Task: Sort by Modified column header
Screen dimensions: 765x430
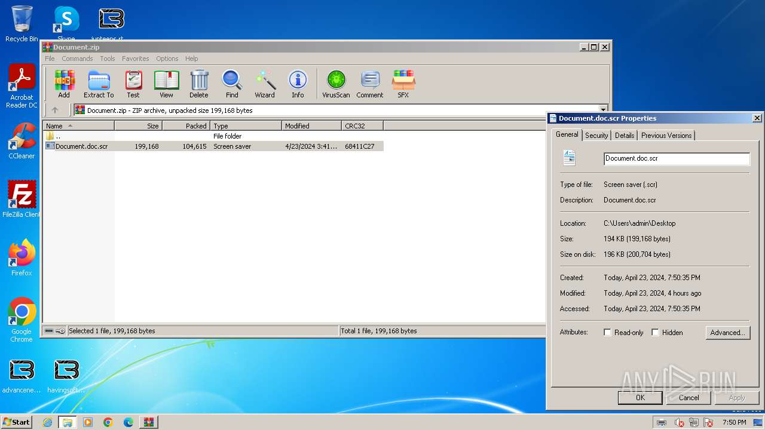Action: [311, 125]
